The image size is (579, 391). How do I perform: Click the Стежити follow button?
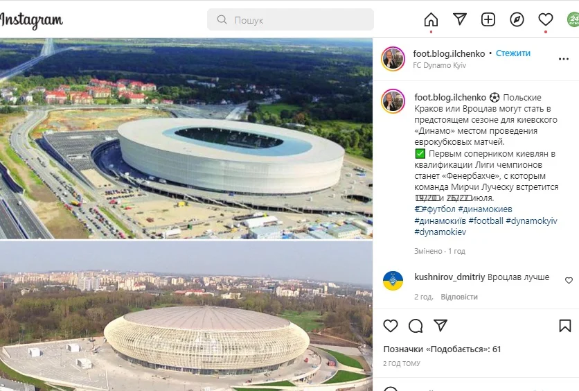(x=513, y=53)
